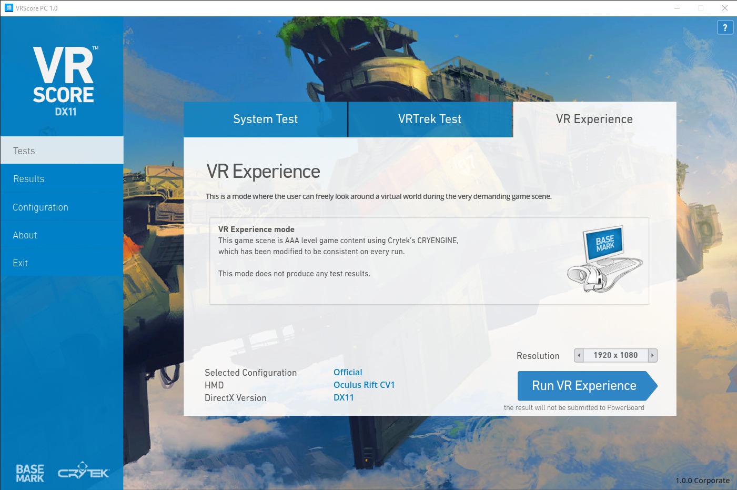Click the help question mark icon
Viewport: 737px width, 490px height.
[725, 27]
